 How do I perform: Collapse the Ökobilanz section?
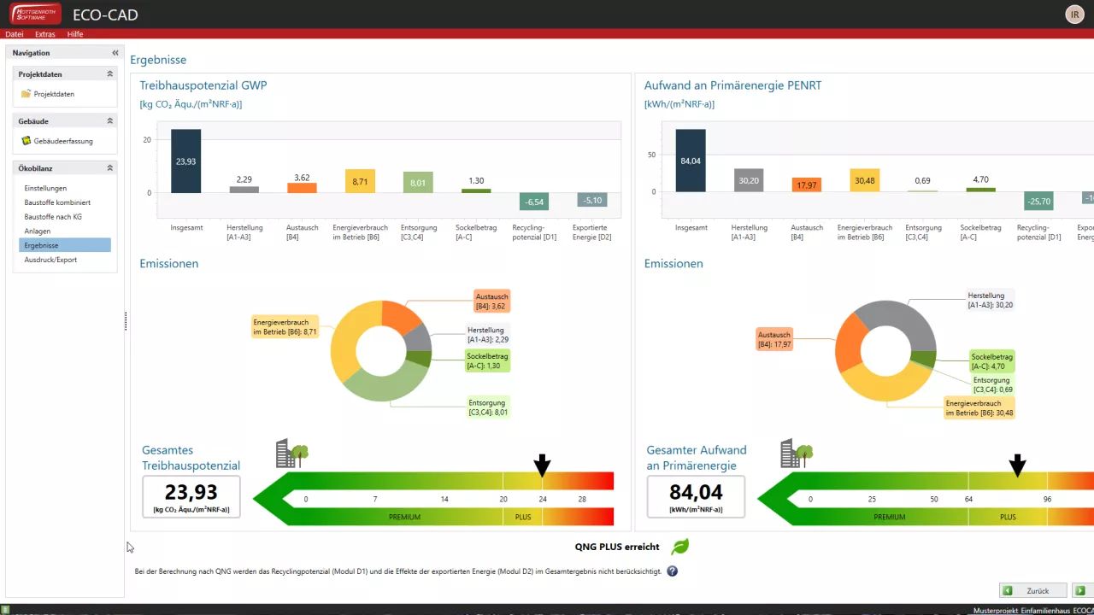[109, 168]
